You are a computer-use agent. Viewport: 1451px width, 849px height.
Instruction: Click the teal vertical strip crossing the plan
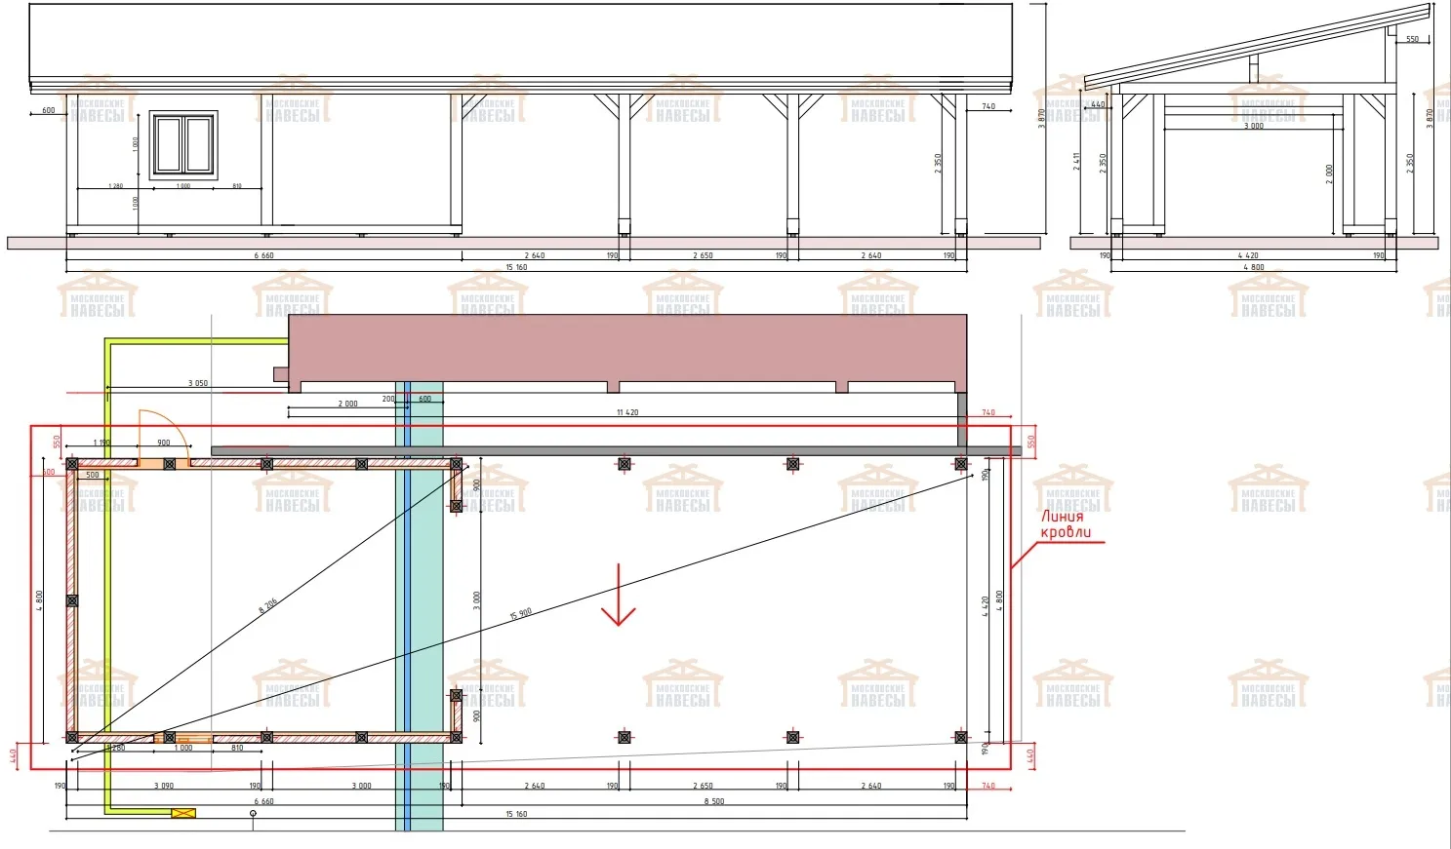tap(425, 604)
